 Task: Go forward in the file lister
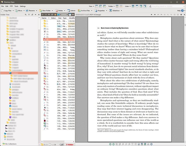tap(46, 15)
